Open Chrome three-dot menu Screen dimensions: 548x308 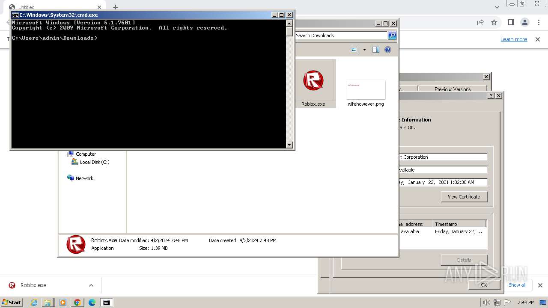tap(539, 22)
